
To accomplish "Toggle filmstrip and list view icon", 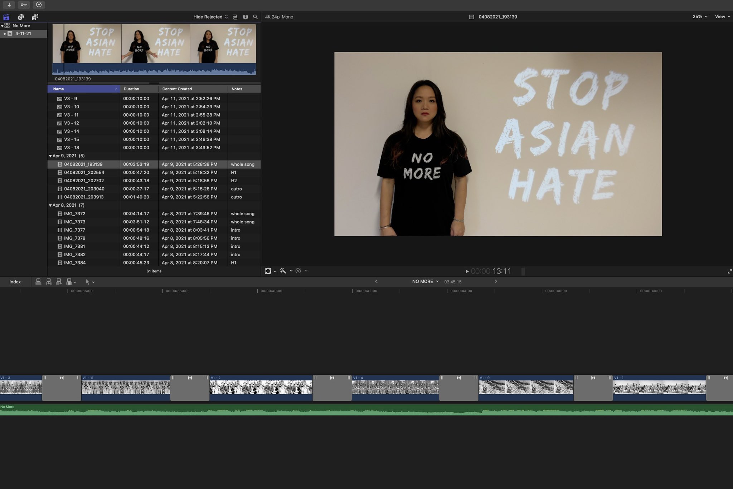I will pyautogui.click(x=235, y=17).
